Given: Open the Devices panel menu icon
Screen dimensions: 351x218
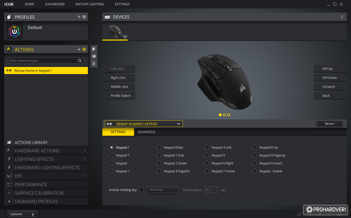Looking at the screenshot, I should [342, 17].
